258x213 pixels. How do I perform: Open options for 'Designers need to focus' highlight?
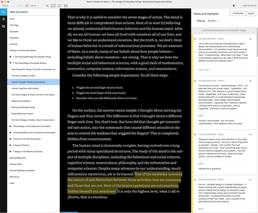click(250, 135)
